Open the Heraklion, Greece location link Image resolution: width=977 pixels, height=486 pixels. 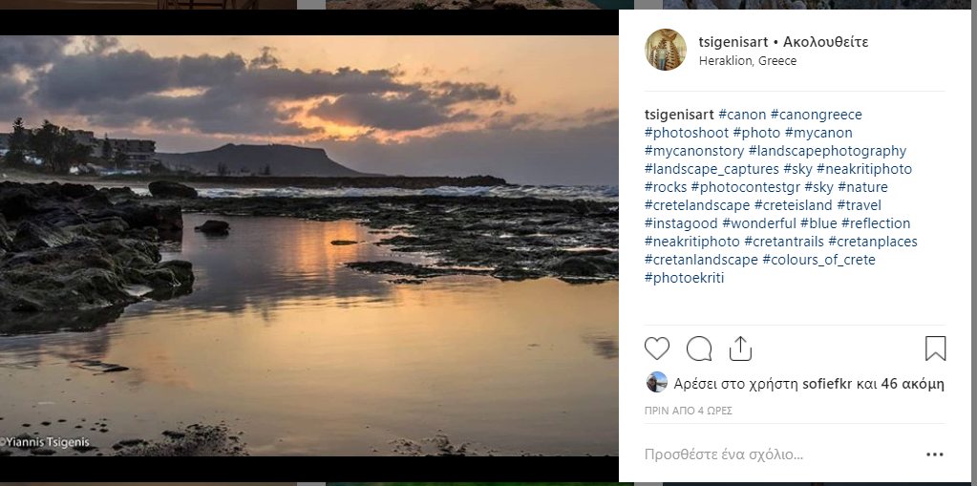[748, 61]
